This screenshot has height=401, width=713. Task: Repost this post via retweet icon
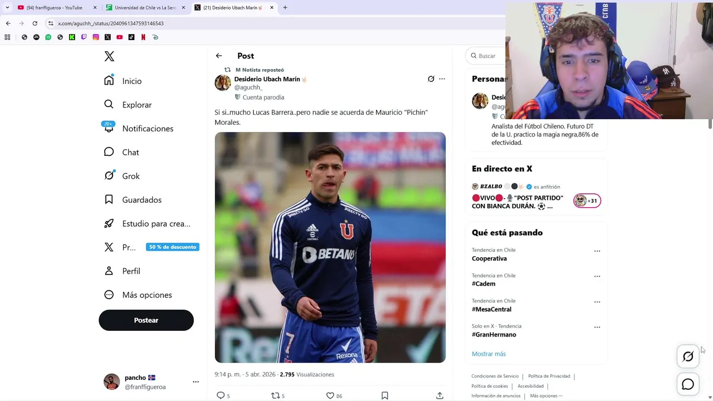[275, 395]
